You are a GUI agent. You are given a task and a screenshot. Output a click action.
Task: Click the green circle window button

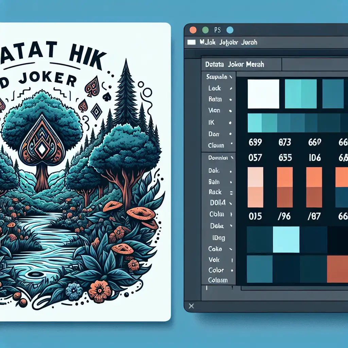[205, 30]
